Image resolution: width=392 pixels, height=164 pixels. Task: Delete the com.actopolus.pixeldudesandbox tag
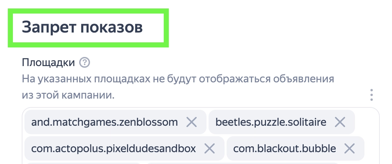pos(210,148)
